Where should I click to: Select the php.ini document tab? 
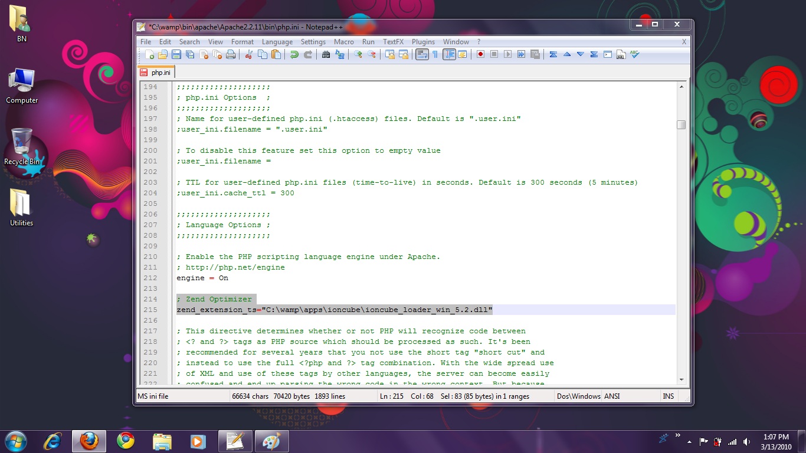[x=156, y=73]
